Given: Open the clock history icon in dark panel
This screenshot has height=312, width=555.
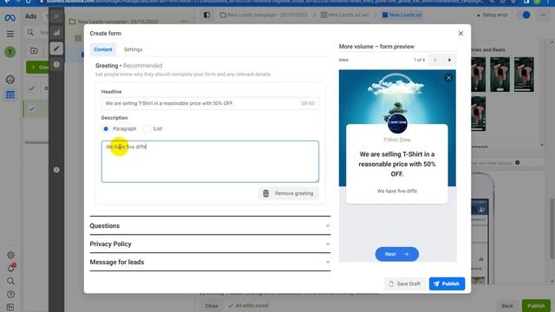Looking at the screenshot, I should click(x=56, y=64).
